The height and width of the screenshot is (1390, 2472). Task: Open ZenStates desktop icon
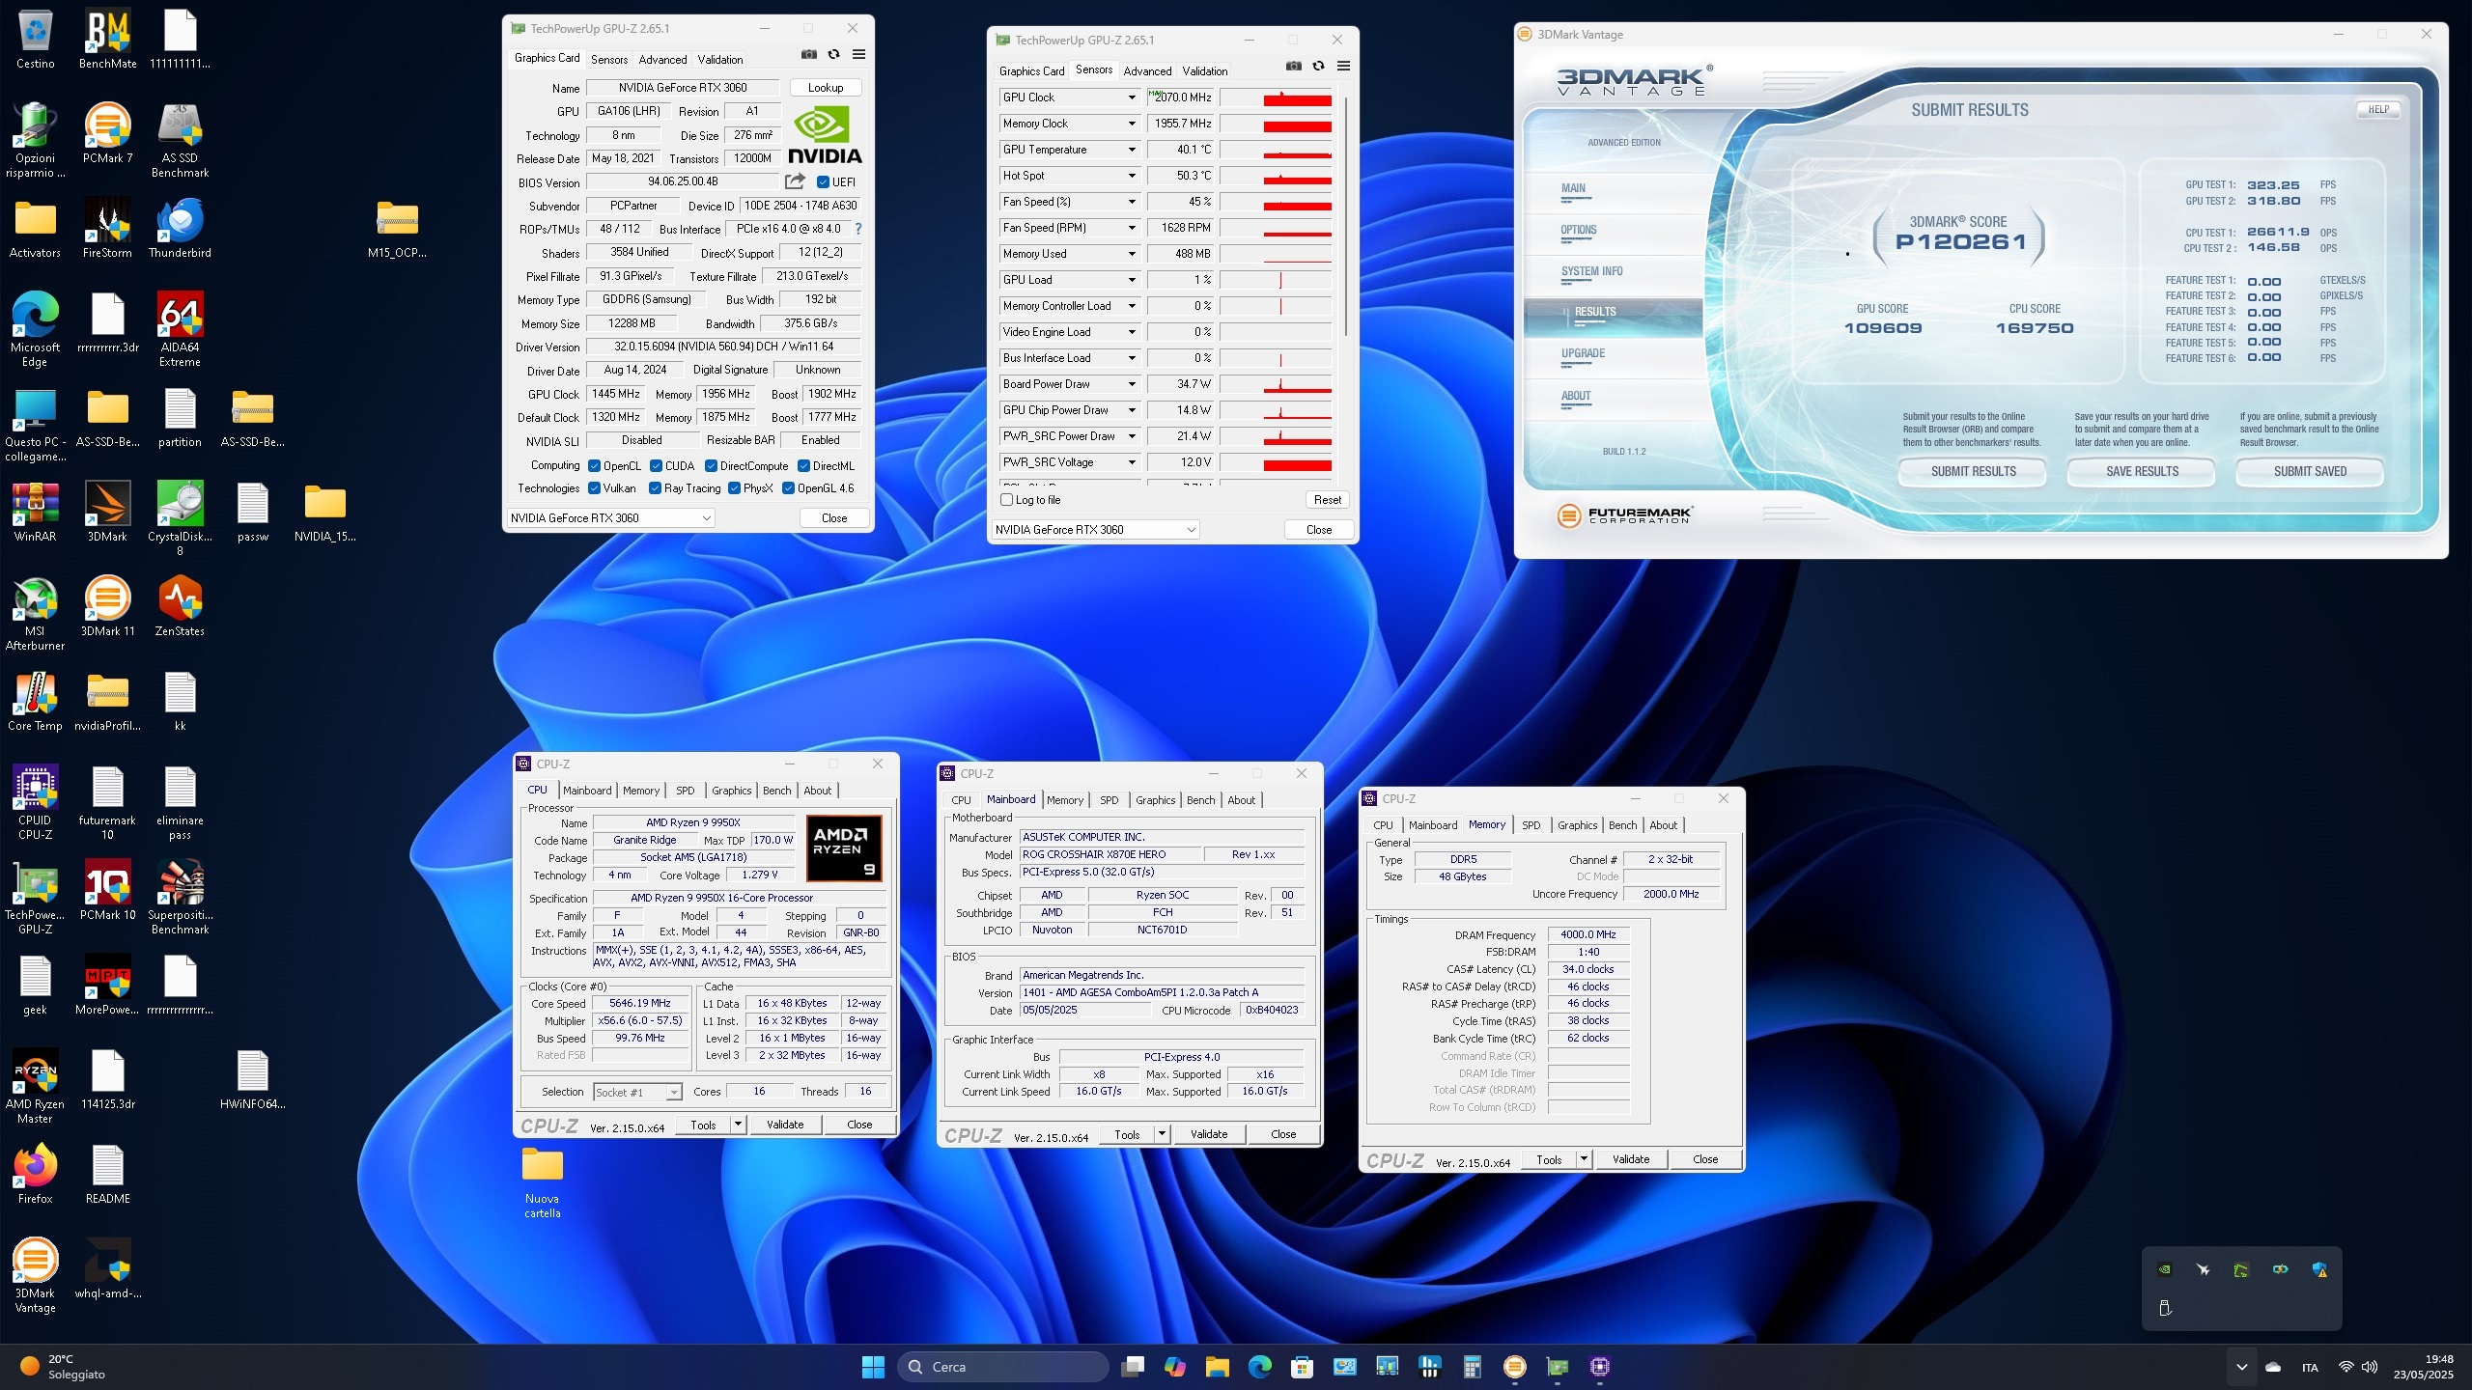(x=180, y=606)
